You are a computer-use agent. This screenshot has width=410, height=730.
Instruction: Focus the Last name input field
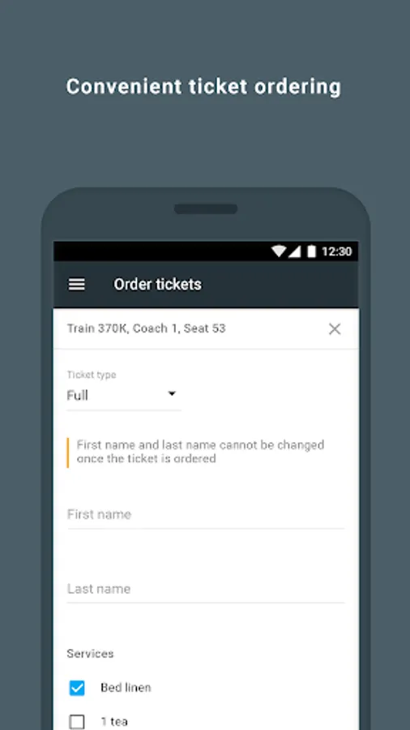pyautogui.click(x=206, y=589)
